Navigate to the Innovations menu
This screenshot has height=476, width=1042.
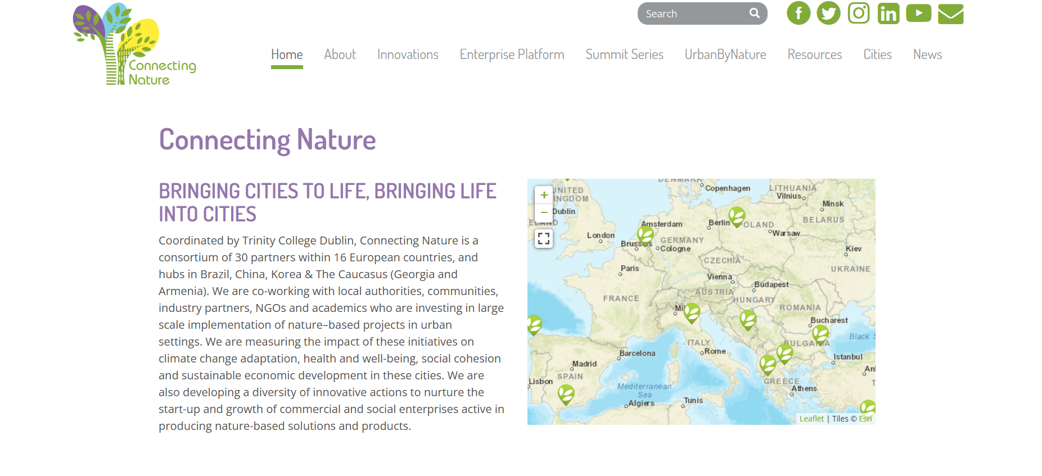[408, 55]
